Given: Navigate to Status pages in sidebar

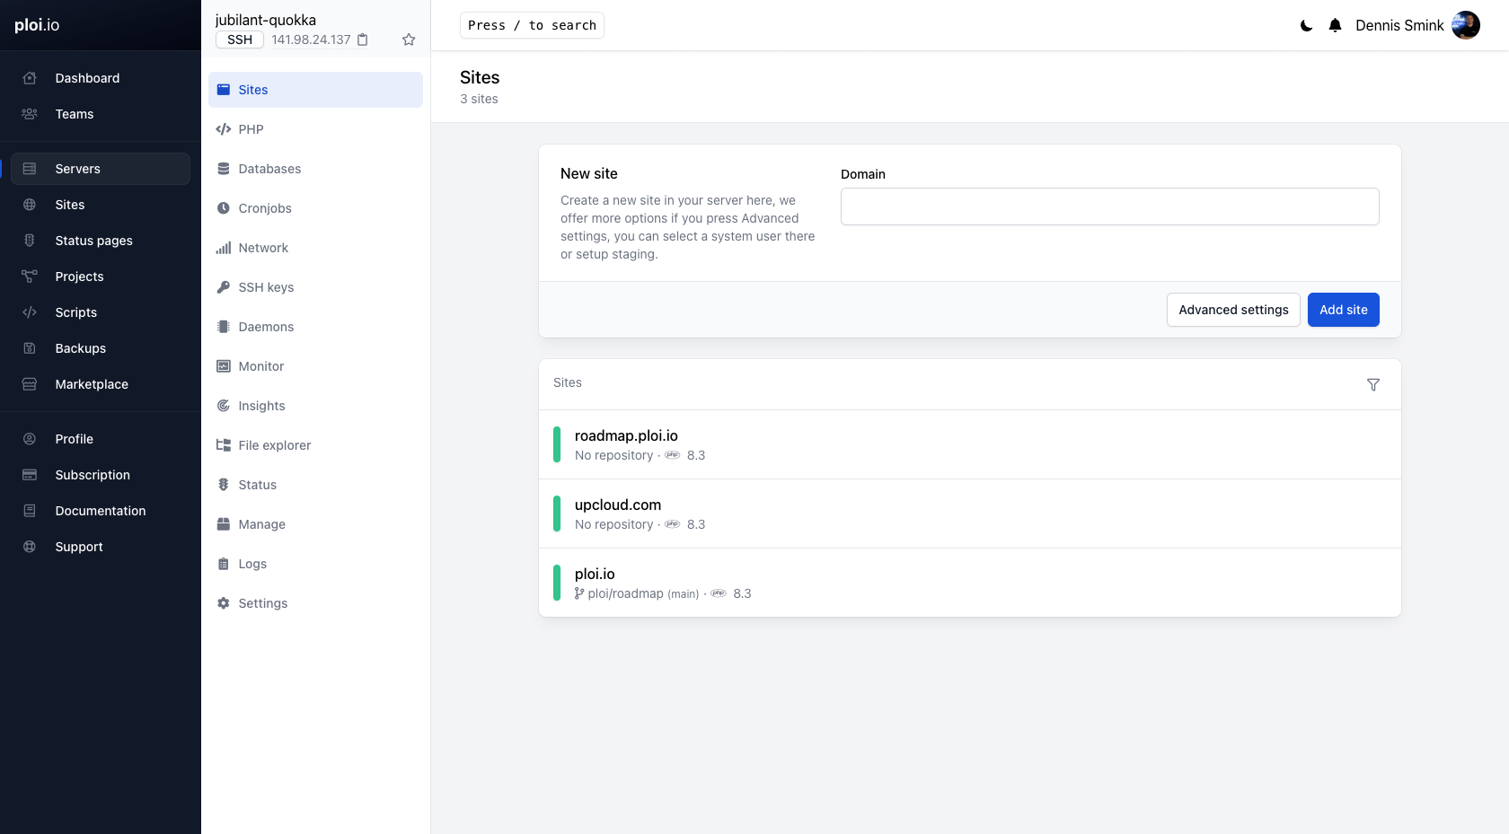Looking at the screenshot, I should [x=93, y=241].
